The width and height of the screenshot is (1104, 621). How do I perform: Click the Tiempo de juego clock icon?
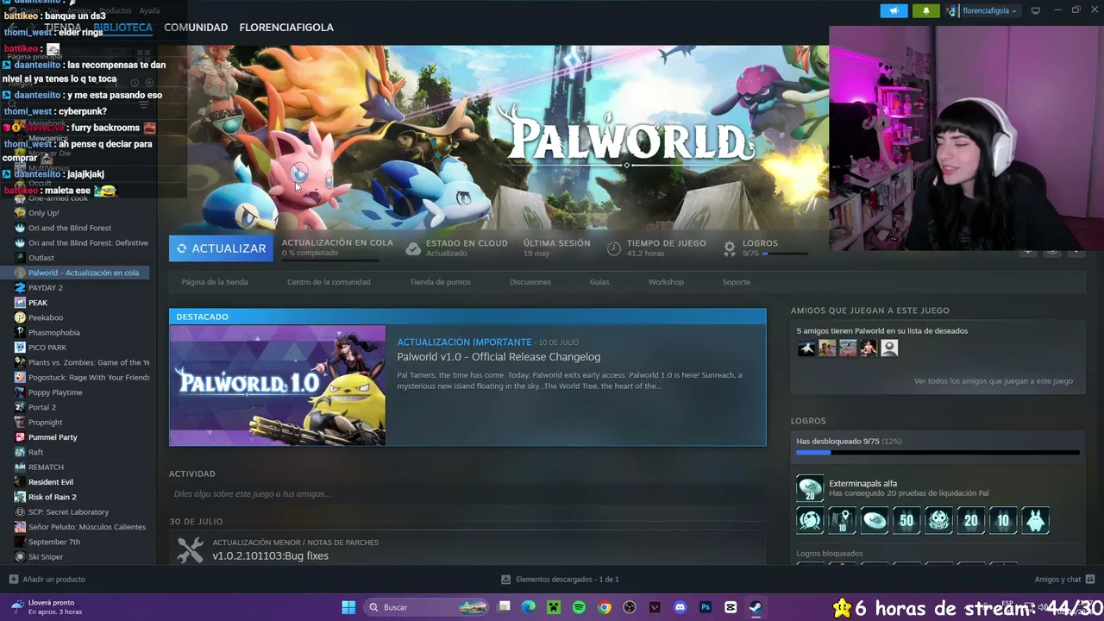614,248
